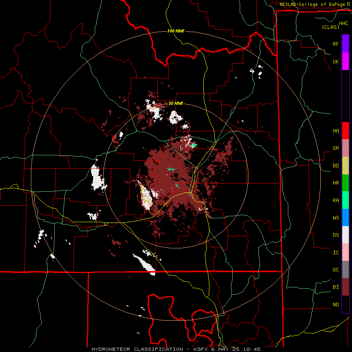Screen dimensions: 352x352
Task: Click the RA legend label
Action: point(336,201)
